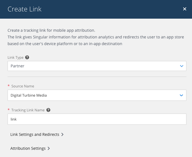Click the Link Type field label
This screenshot has width=192, height=157.
coord(16,57)
